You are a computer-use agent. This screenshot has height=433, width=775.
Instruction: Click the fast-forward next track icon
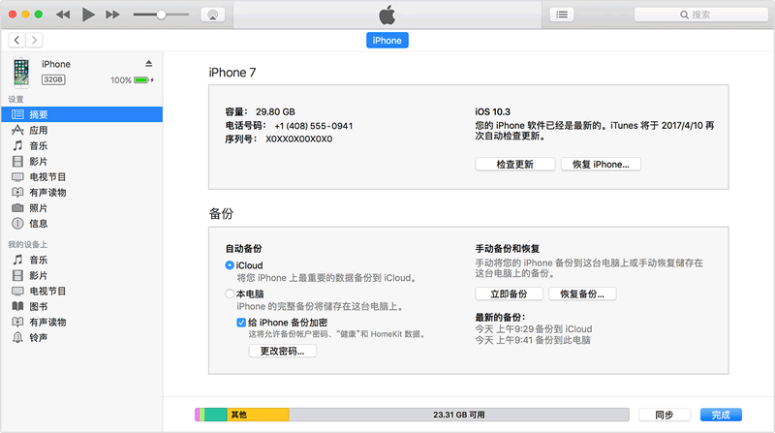click(112, 15)
